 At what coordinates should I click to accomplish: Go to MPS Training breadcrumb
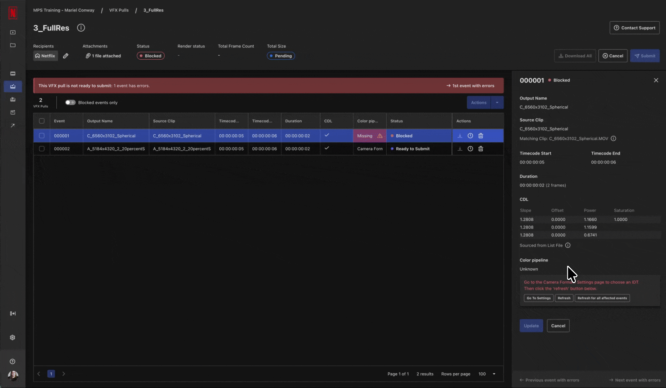(64, 10)
